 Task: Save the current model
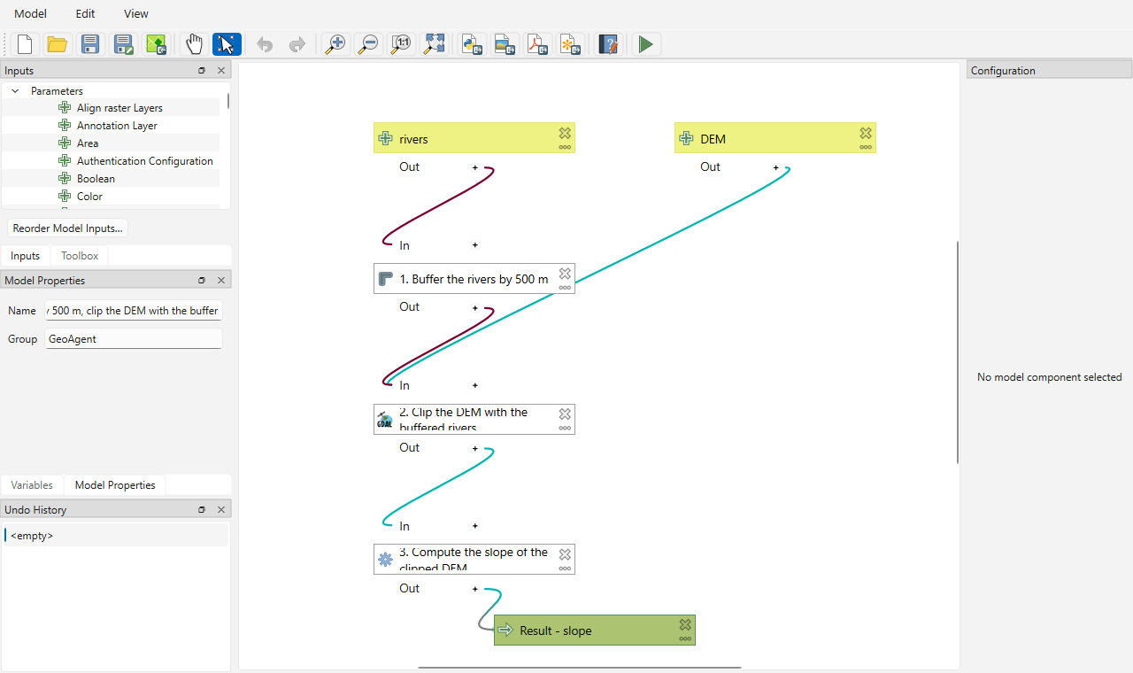point(90,44)
